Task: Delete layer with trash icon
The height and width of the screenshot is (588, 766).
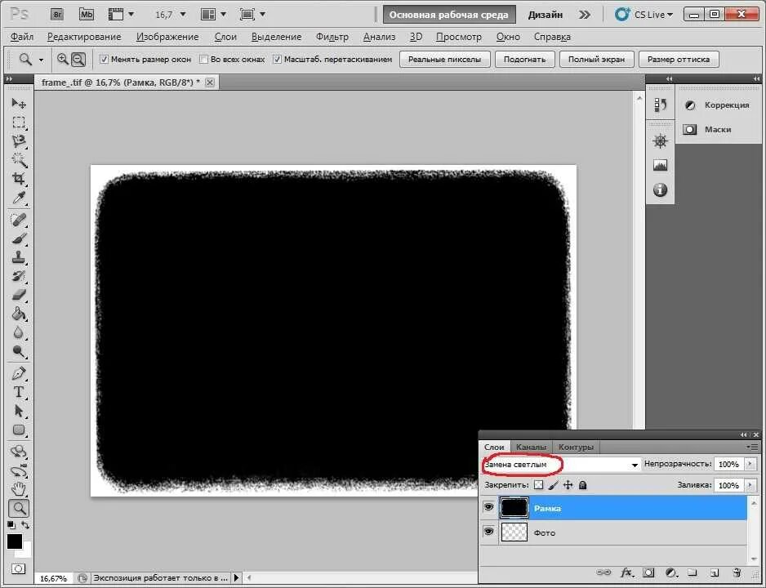Action: point(737,572)
